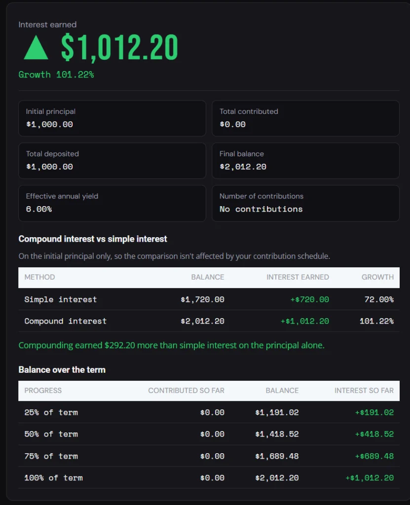
Task: Click the 'Balance over the term' heading
Action: 62,370
